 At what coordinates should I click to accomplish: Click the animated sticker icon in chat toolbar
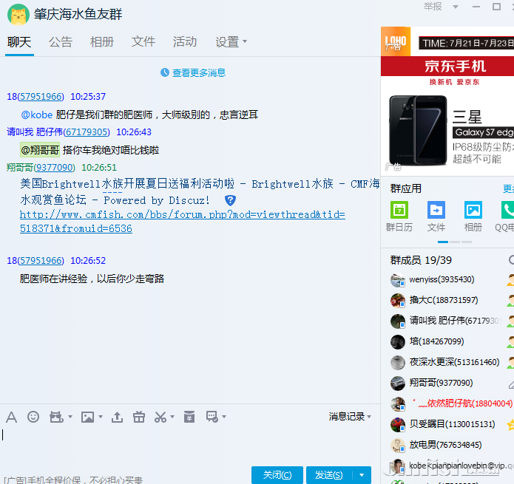[x=56, y=417]
